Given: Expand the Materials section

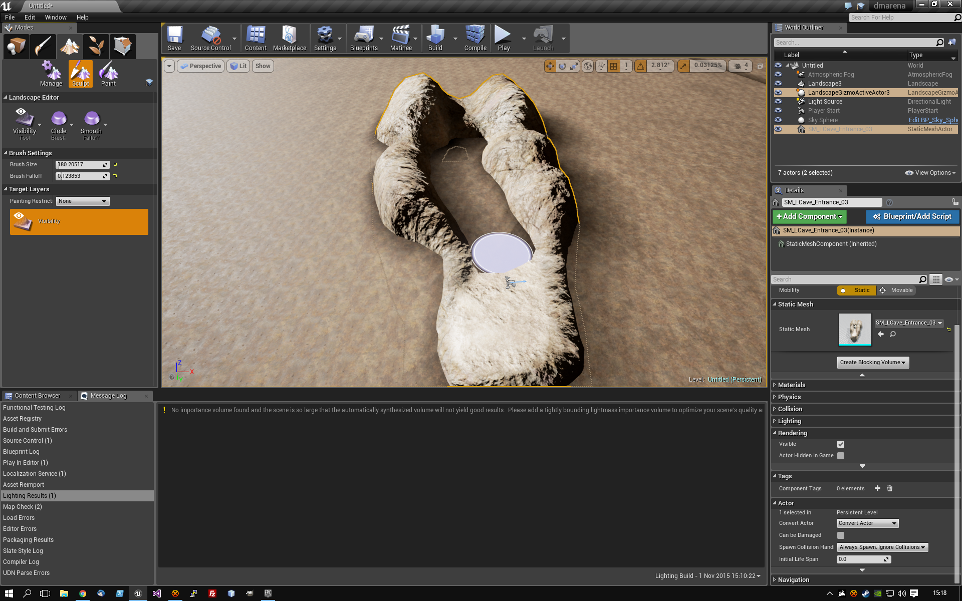Looking at the screenshot, I should 792,385.
